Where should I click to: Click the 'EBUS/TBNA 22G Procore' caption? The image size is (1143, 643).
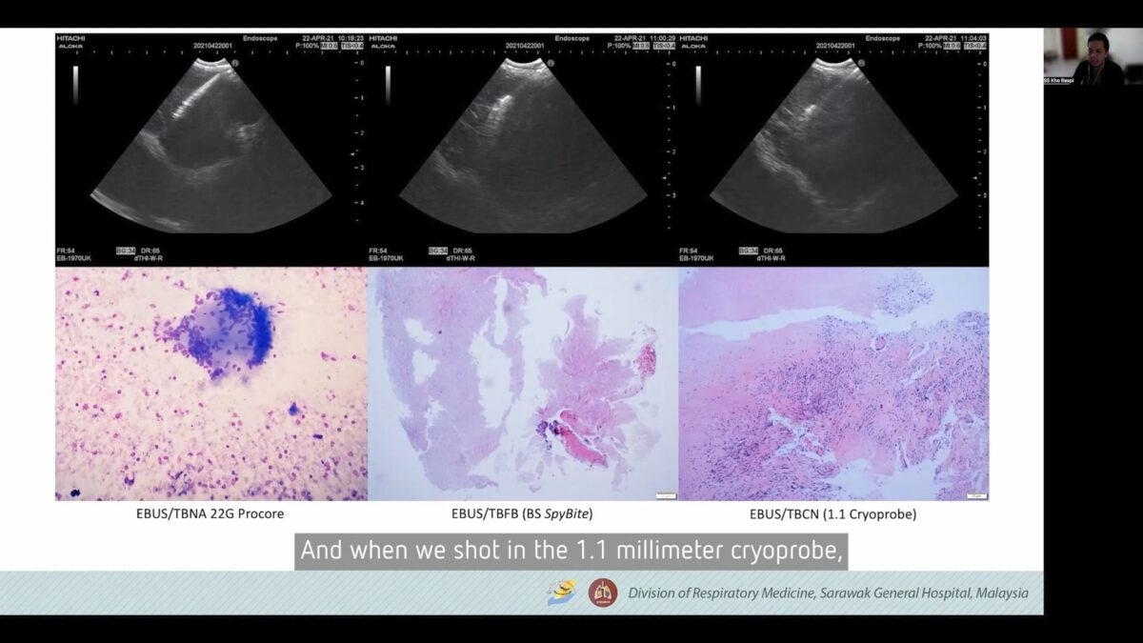[x=211, y=514]
